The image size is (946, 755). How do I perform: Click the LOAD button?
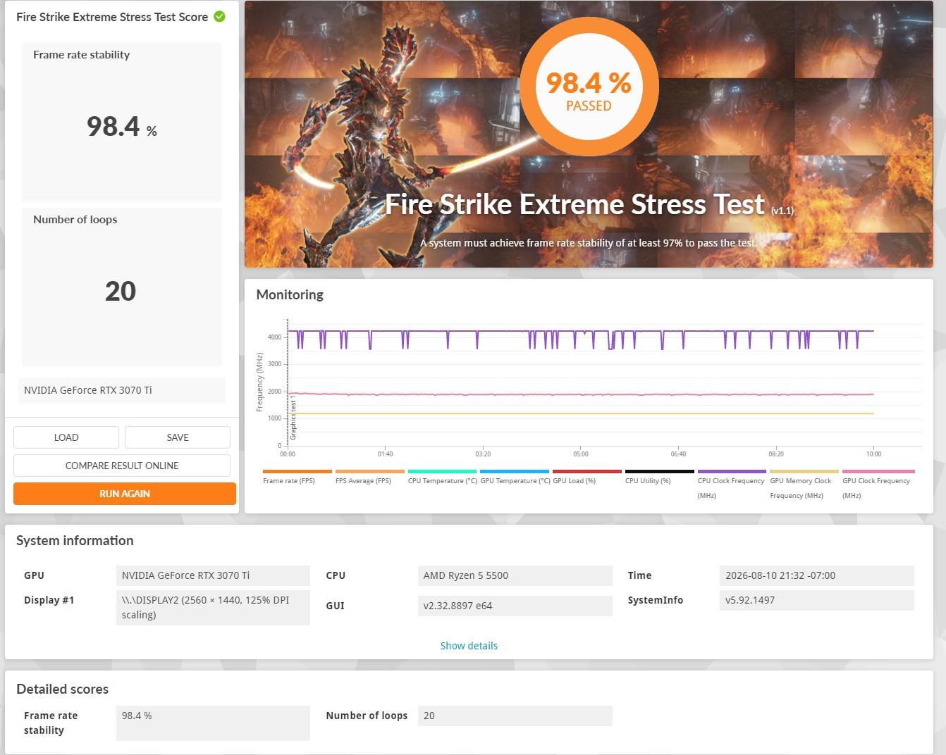pos(66,437)
